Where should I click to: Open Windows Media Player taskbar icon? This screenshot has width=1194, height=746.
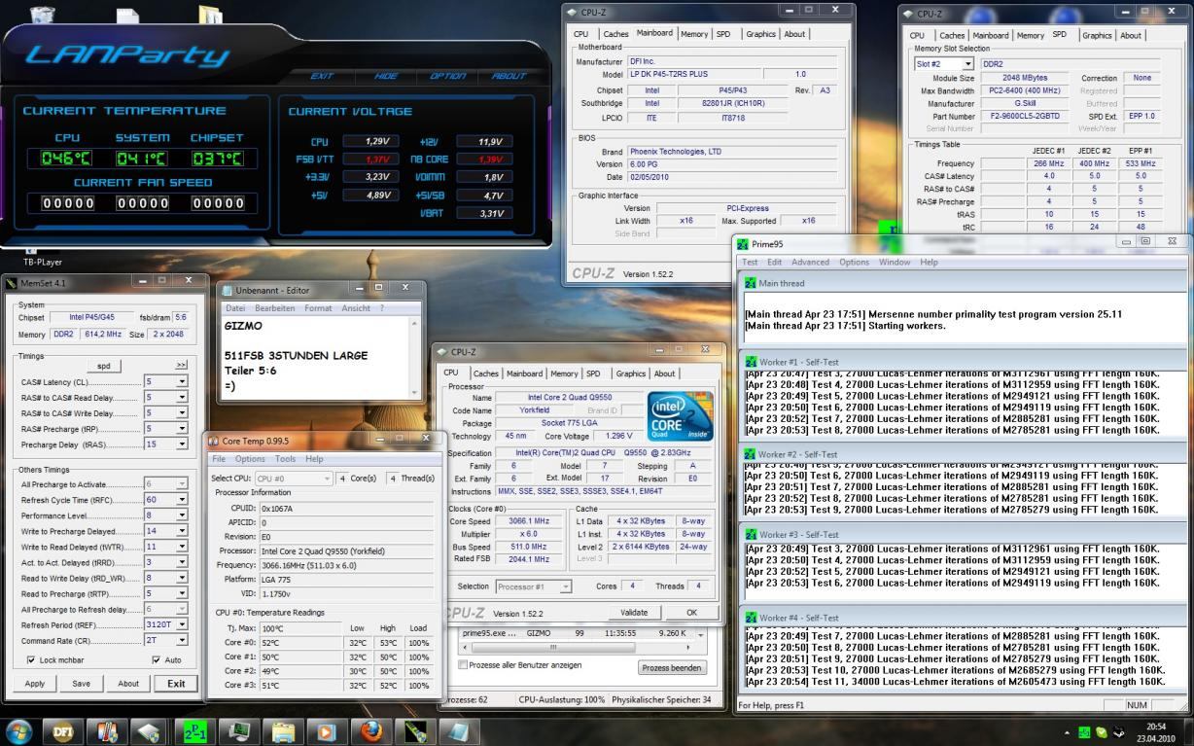pos(327,730)
